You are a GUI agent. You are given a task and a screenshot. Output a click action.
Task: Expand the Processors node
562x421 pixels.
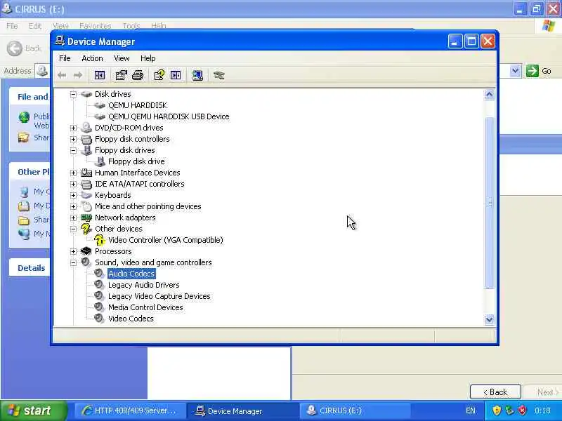point(74,252)
